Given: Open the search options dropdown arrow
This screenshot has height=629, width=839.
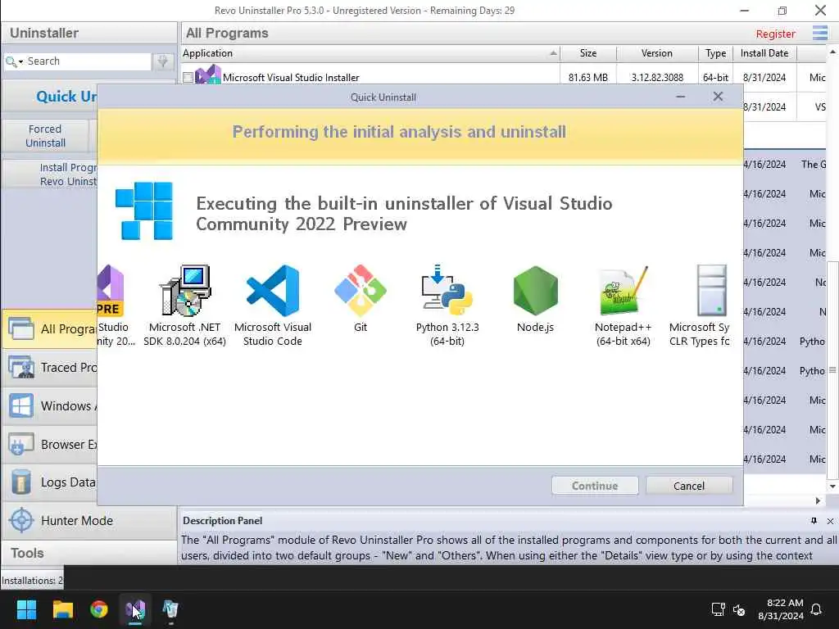Looking at the screenshot, I should pyautogui.click(x=20, y=62).
